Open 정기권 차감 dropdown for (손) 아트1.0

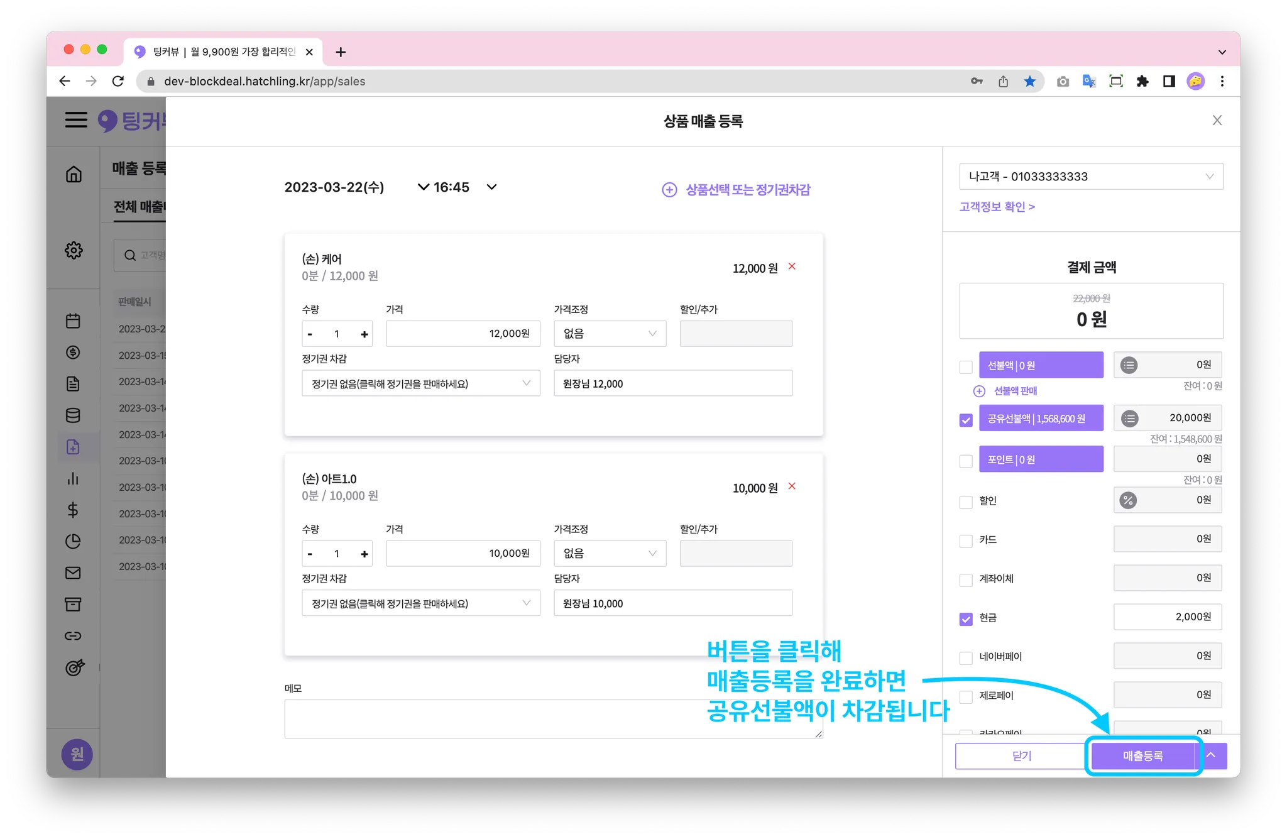click(420, 603)
